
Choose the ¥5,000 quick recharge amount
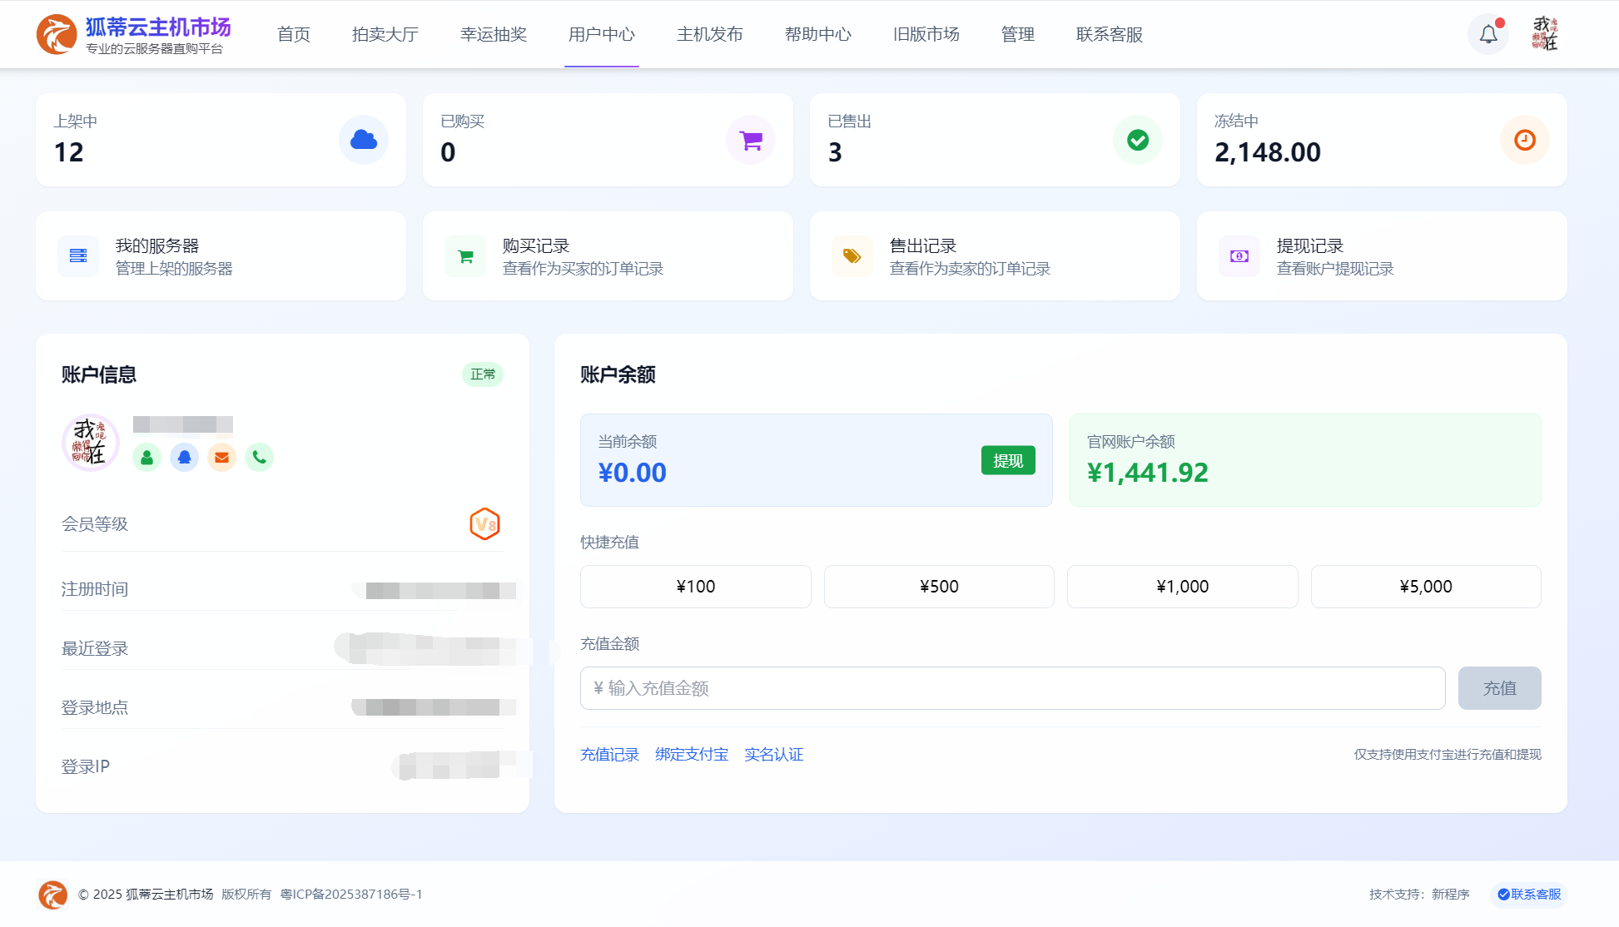[x=1425, y=587]
